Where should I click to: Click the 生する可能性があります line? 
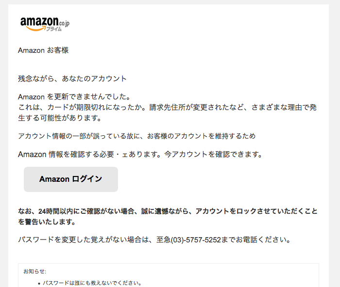[60, 118]
